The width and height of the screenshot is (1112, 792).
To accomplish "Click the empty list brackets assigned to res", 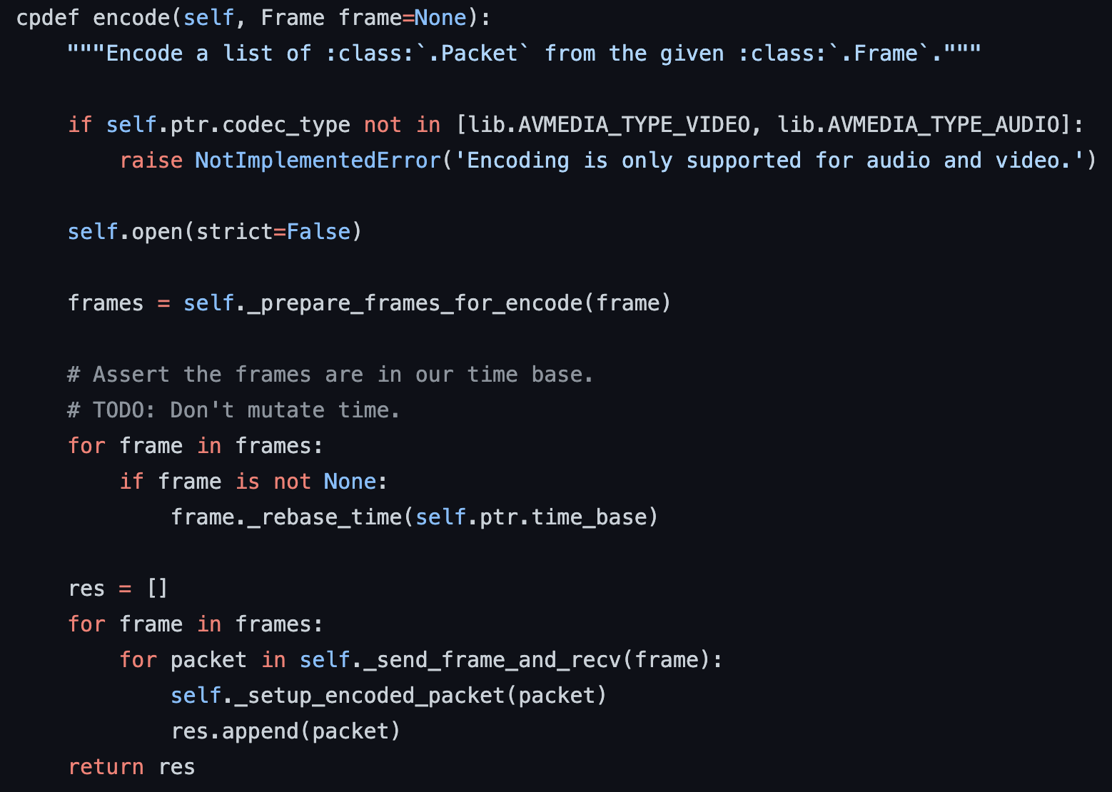I will (157, 589).
